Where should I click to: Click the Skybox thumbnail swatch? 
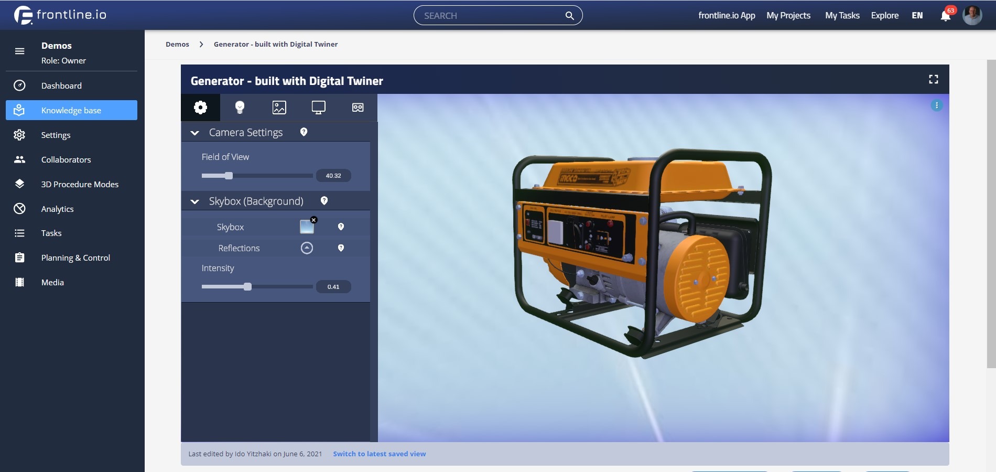point(306,227)
